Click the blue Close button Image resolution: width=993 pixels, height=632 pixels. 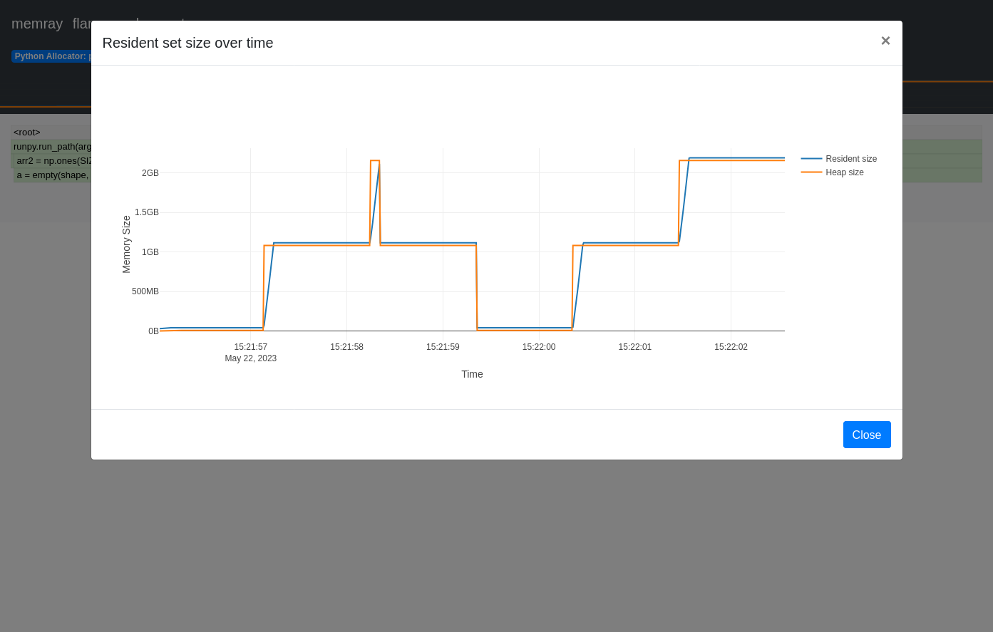pos(866,435)
